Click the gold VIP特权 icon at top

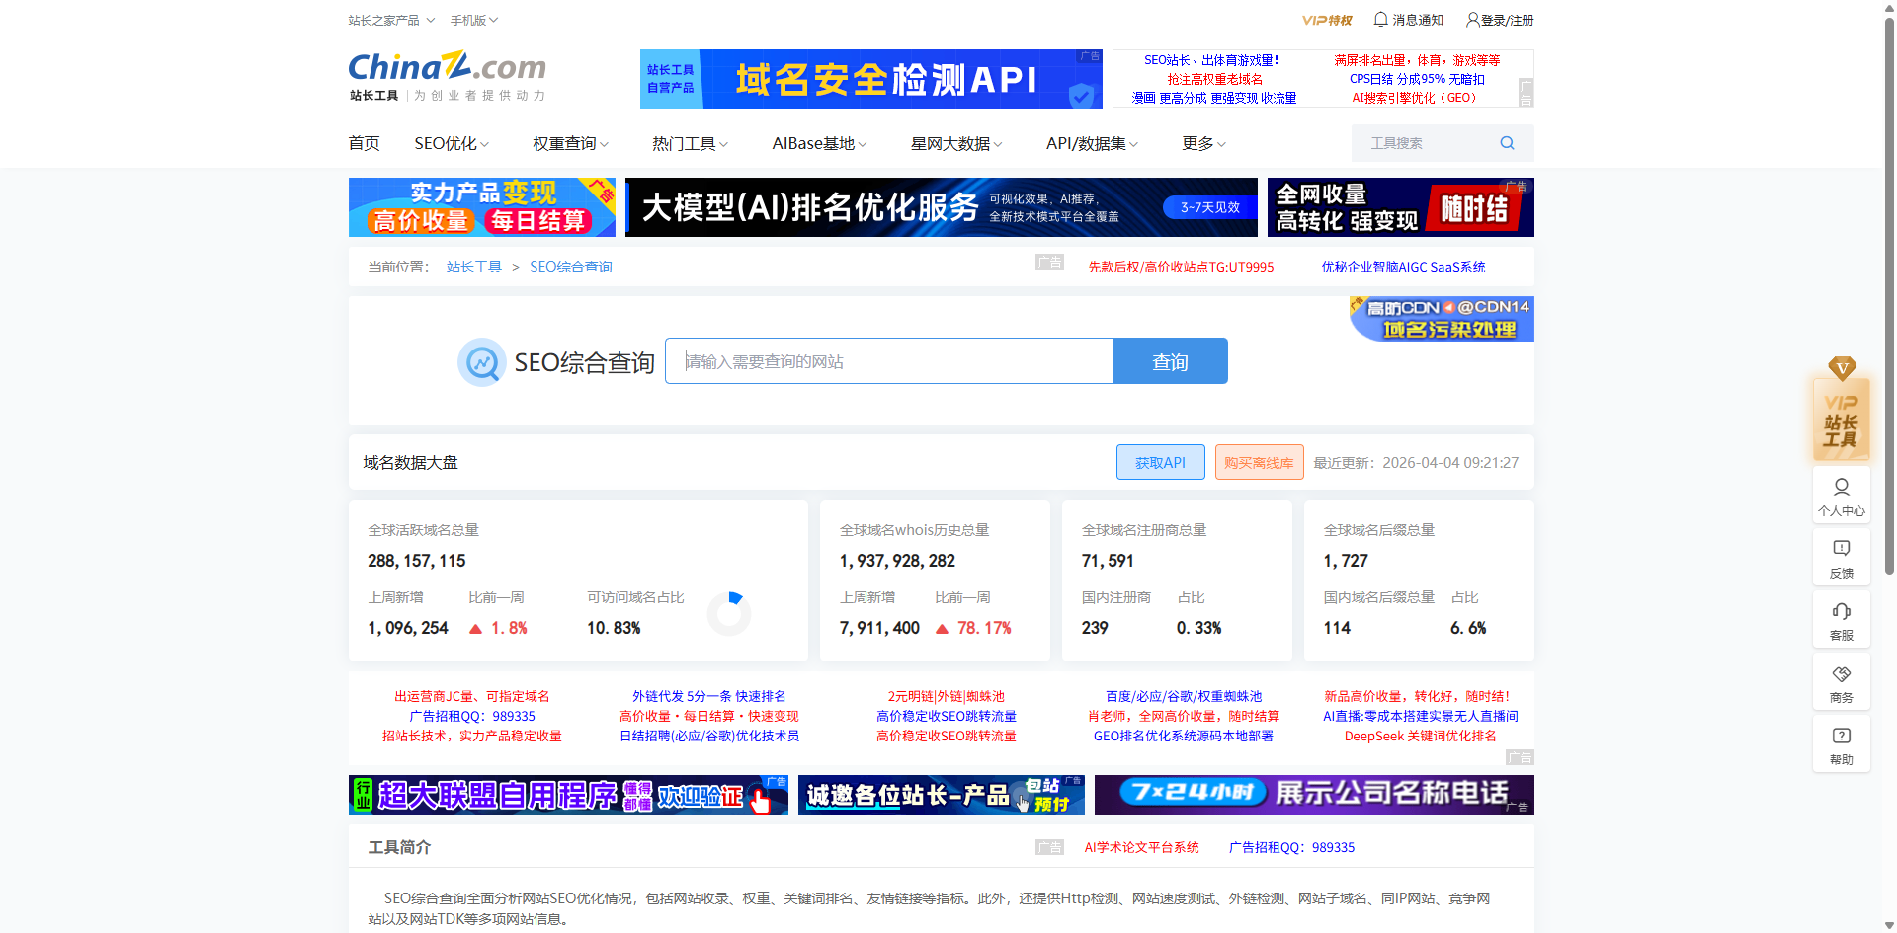coord(1327,19)
